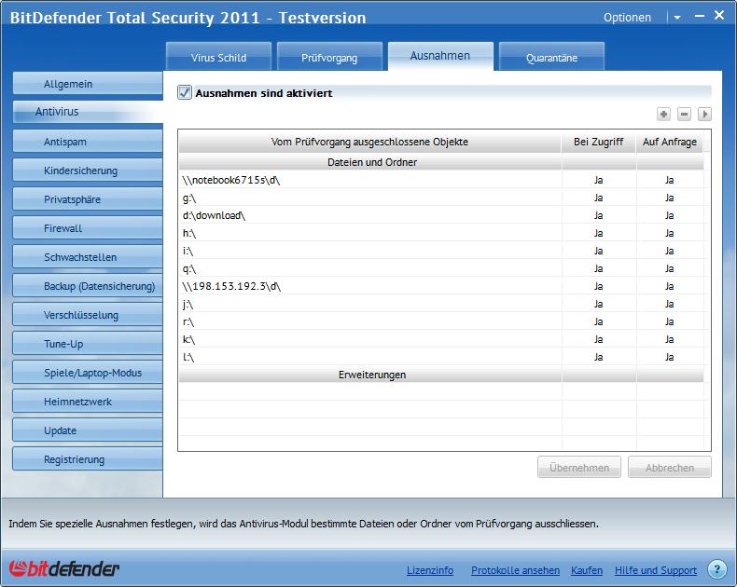Open the Tune-Up section
Image resolution: width=737 pixels, height=587 pixels.
pos(88,344)
